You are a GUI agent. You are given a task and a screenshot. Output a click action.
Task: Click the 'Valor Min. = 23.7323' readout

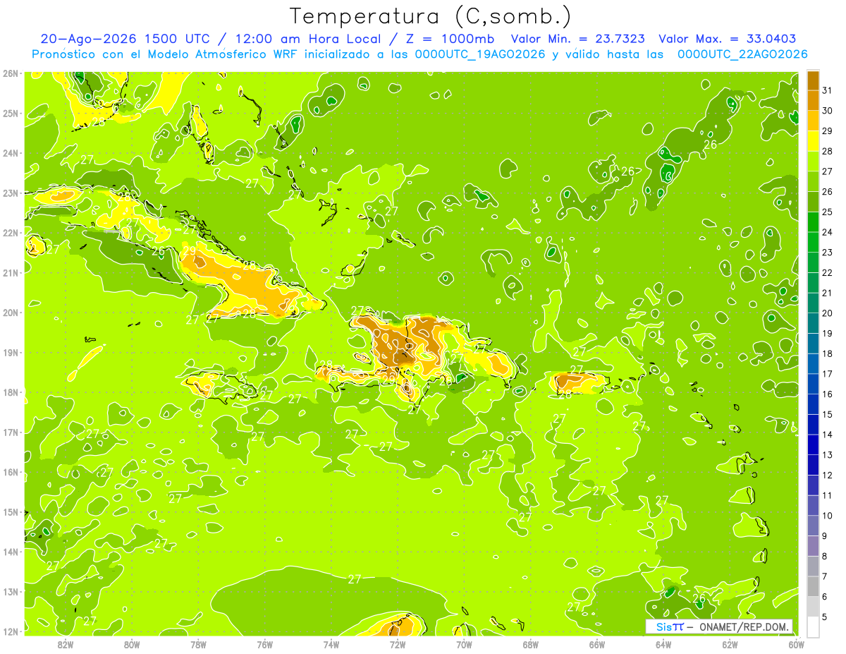[x=579, y=39]
